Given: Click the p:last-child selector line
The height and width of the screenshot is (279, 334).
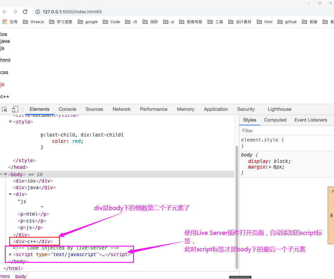Looking at the screenshot, I should [x=82, y=135].
